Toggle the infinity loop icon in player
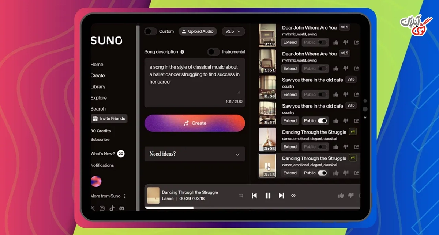This screenshot has width=439, height=235. (293, 196)
